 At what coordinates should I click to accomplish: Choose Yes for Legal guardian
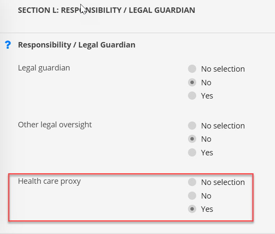[192, 95]
